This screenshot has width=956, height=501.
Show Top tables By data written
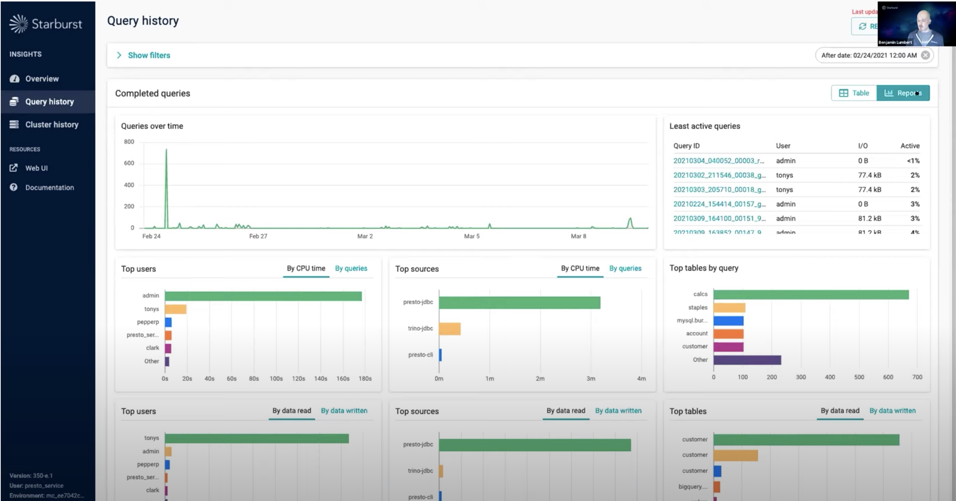point(892,411)
